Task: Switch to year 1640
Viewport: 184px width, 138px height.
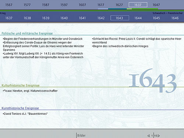Action: [x=64, y=18]
